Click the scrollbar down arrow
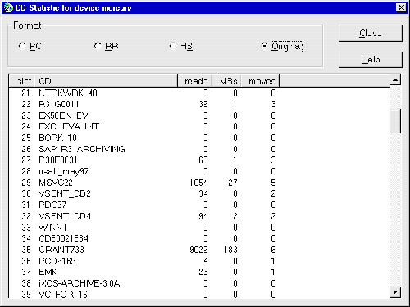The height and width of the screenshot is (307, 410). point(395,293)
